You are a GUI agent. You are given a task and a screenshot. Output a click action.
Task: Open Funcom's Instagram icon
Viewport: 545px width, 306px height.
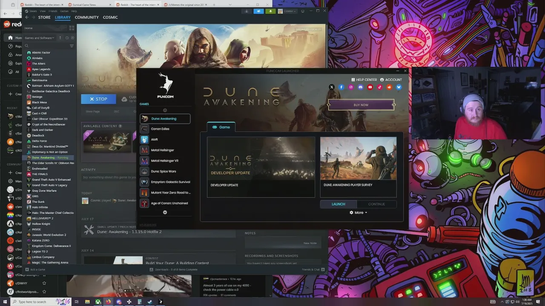tap(351, 87)
